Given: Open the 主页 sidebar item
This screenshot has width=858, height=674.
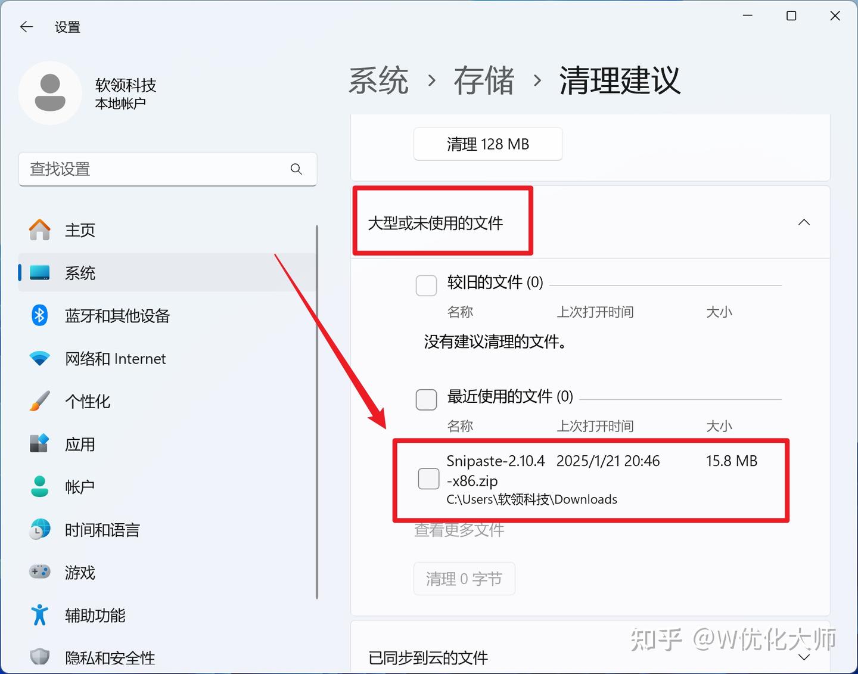Looking at the screenshot, I should click(x=167, y=230).
